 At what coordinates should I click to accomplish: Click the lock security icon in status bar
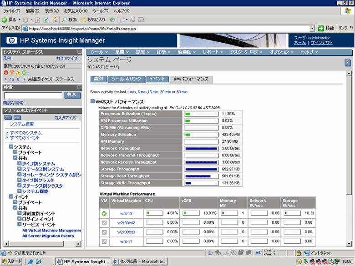299,253
